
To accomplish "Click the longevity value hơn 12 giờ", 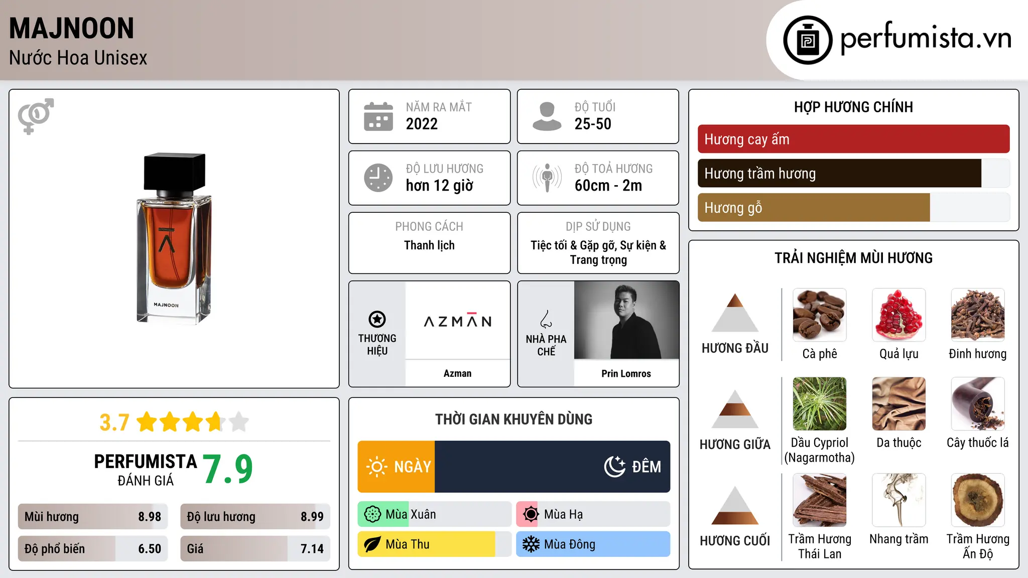I will [x=439, y=186].
